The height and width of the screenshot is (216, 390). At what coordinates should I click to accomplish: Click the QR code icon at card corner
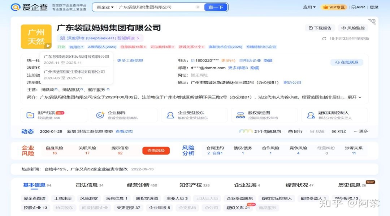pos(372,22)
